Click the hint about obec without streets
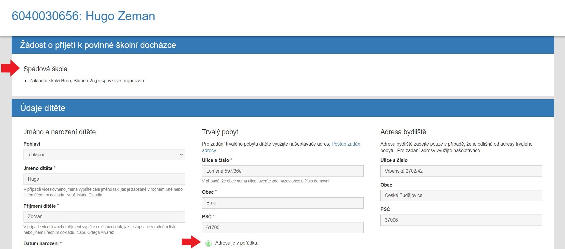This screenshot has height=249, width=565. click(266, 181)
